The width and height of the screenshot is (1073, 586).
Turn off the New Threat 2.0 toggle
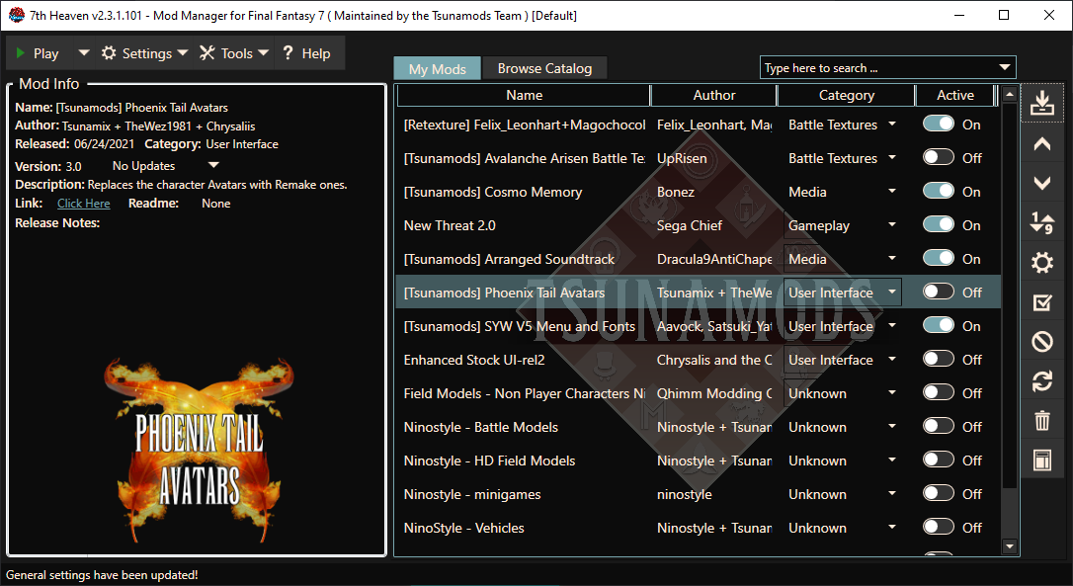point(939,224)
